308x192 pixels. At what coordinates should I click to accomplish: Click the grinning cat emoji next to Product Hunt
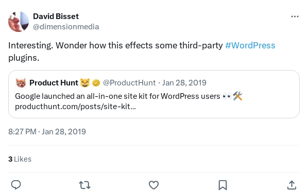click(x=85, y=83)
